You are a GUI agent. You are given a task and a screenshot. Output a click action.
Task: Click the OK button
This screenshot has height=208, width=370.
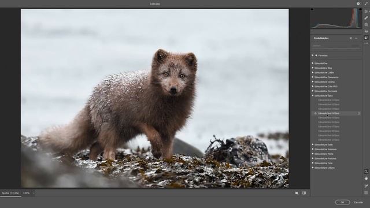tap(342, 202)
